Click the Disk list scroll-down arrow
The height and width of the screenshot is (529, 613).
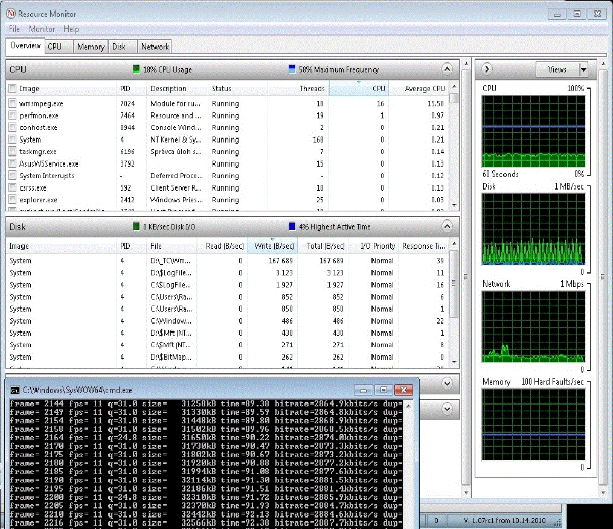(x=454, y=362)
